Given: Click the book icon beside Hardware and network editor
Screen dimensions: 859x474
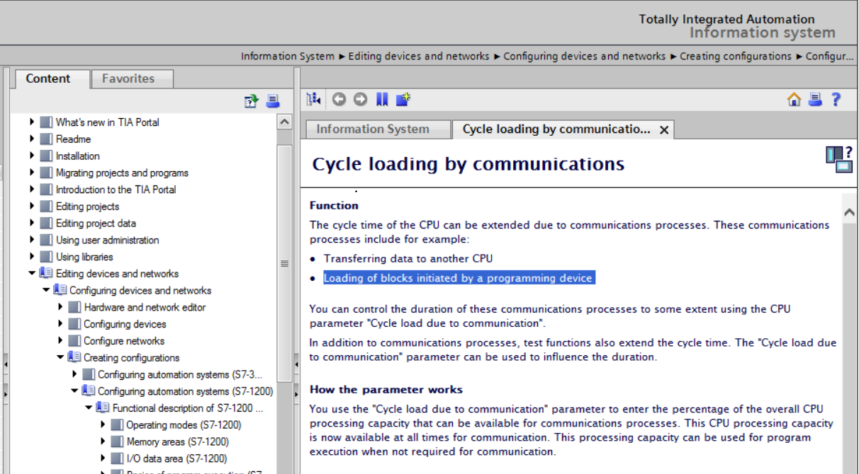Looking at the screenshot, I should pos(74,307).
